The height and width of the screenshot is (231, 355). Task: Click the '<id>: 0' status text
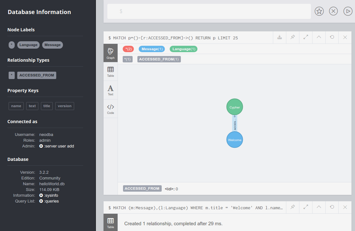coord(171,189)
